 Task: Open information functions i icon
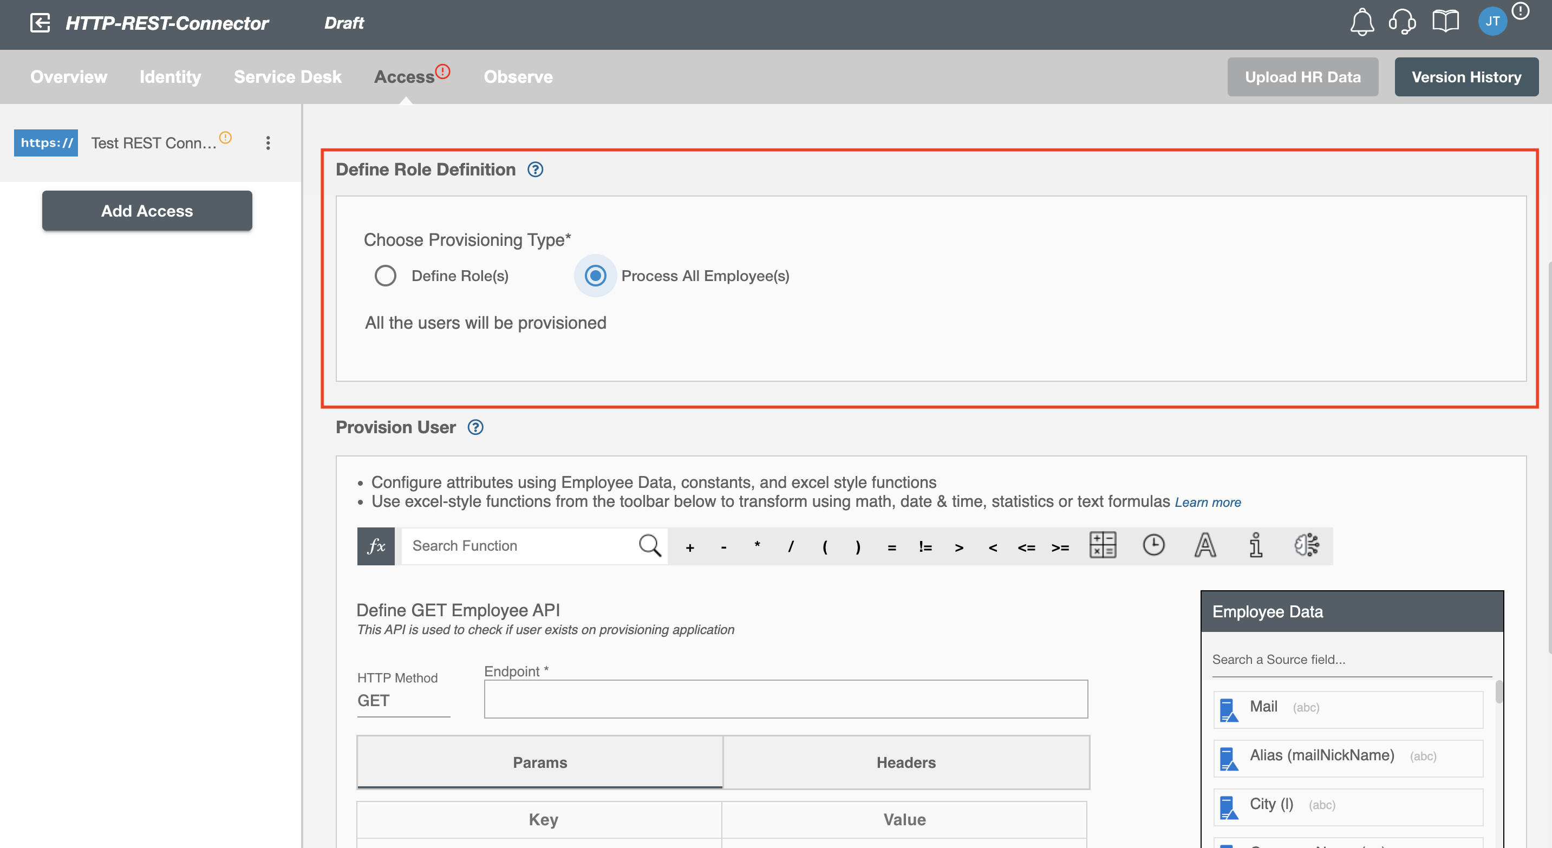[1256, 545]
